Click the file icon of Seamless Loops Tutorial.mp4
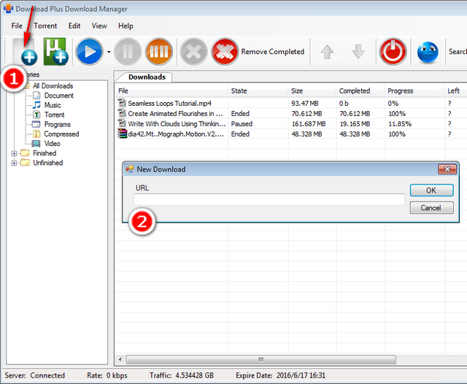Image resolution: width=467 pixels, height=384 pixels. point(122,103)
